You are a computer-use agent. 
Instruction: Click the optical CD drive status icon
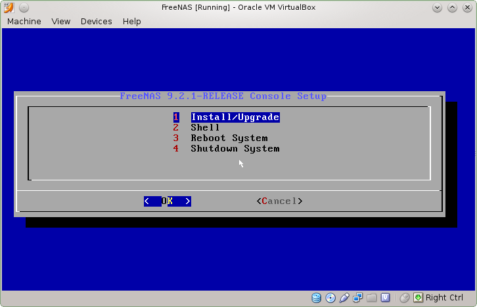[x=330, y=298]
